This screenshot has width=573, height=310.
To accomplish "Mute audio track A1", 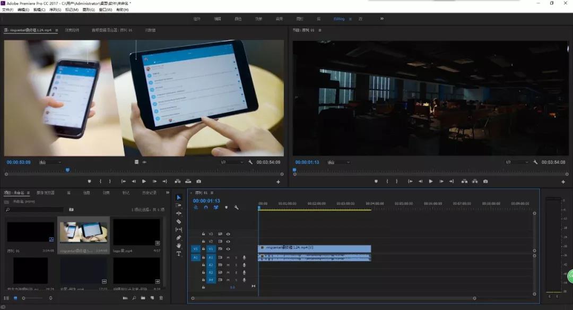I will [x=228, y=257].
